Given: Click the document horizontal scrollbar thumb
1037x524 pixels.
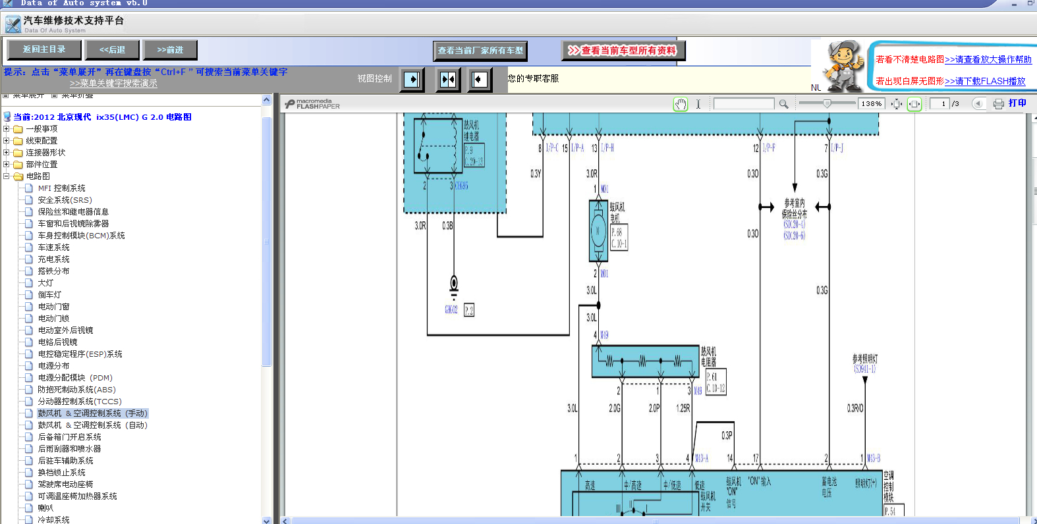Looking at the screenshot, I should point(655,521).
